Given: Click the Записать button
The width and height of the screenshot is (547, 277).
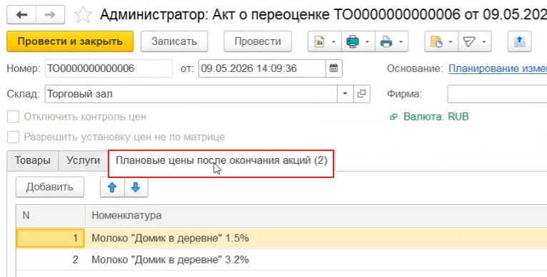Looking at the screenshot, I should coord(174,41).
